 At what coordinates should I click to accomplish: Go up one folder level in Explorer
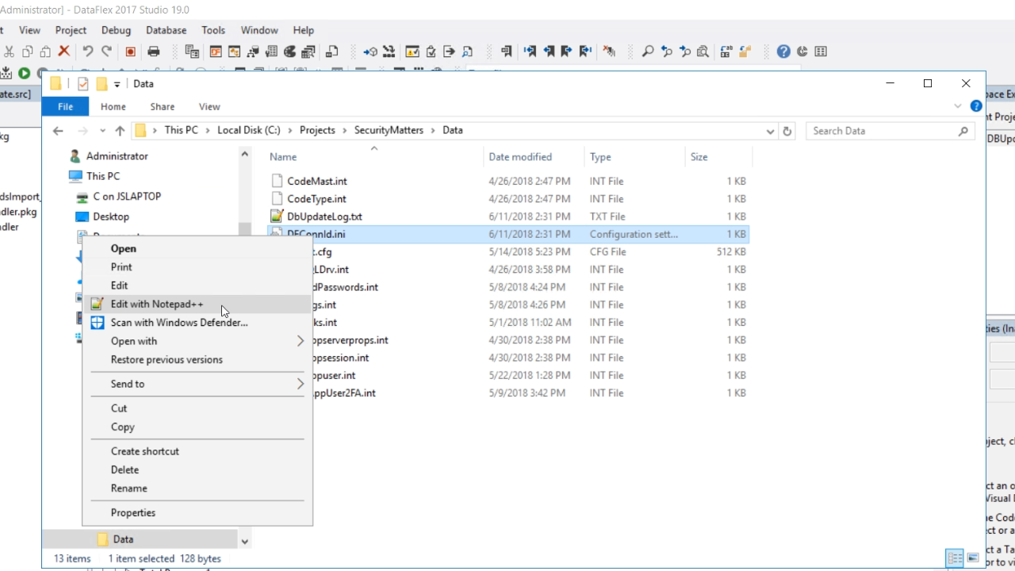[120, 131]
